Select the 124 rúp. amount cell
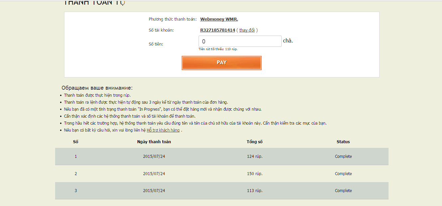The image size is (442, 206). point(255,156)
